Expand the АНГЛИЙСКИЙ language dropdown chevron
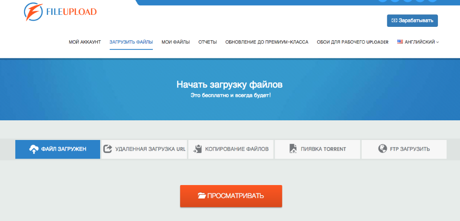The width and height of the screenshot is (460, 221). pos(437,42)
